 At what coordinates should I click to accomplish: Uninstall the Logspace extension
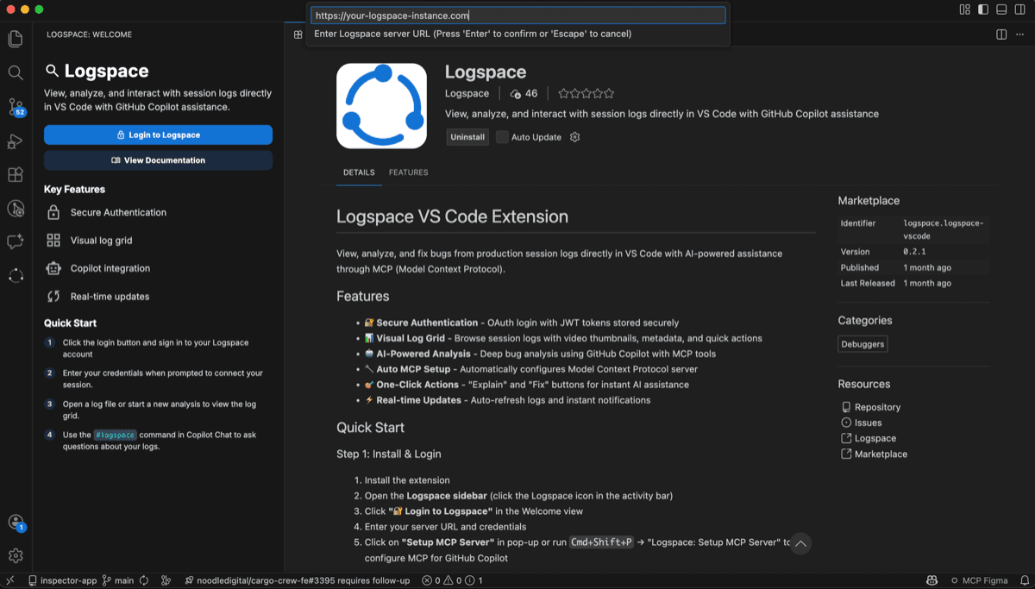coord(467,137)
